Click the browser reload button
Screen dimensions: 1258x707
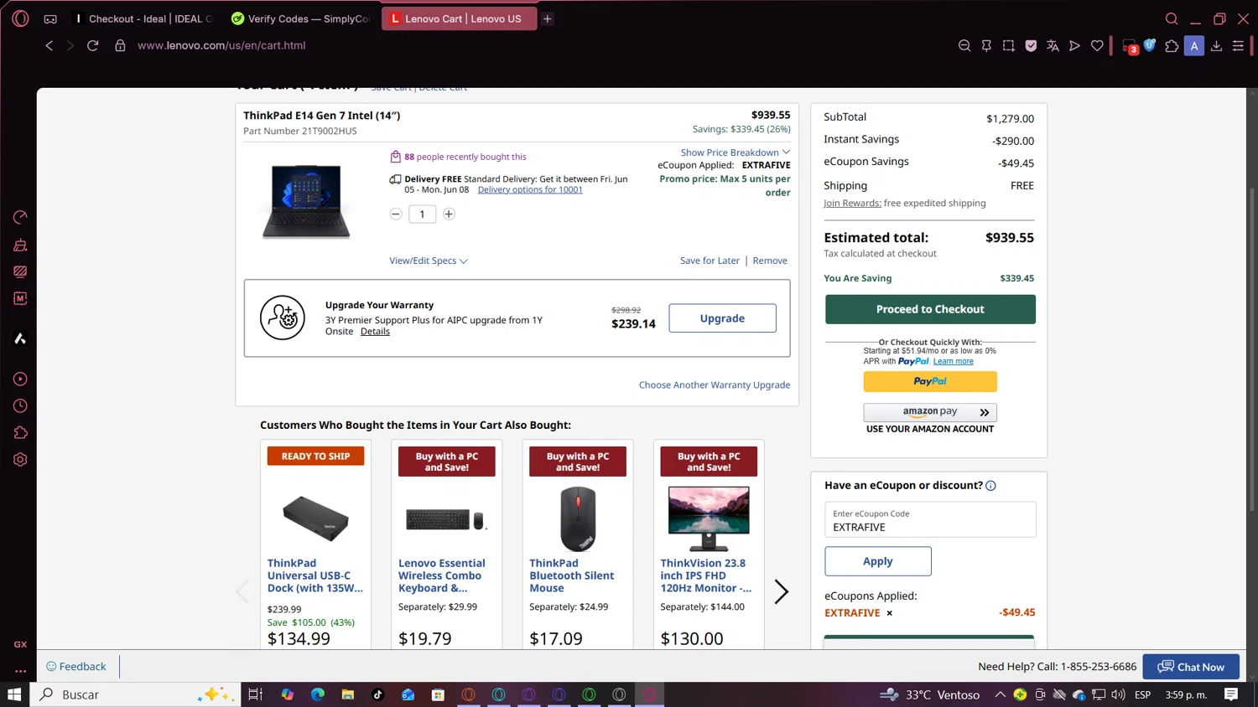click(x=93, y=45)
